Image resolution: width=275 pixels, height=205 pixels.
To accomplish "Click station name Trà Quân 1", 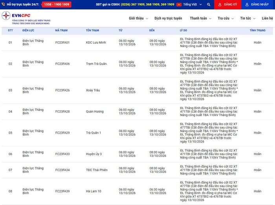I will (93, 133).
